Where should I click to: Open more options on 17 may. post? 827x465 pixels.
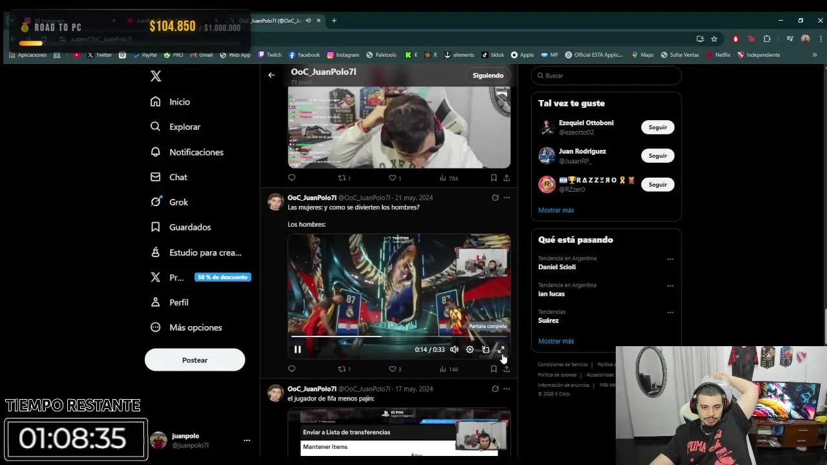[507, 389]
